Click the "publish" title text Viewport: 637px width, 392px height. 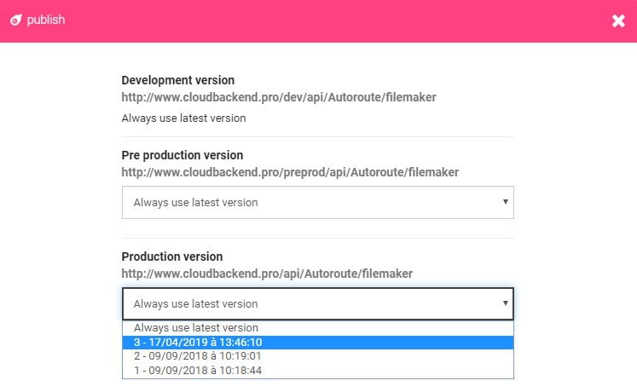point(44,20)
